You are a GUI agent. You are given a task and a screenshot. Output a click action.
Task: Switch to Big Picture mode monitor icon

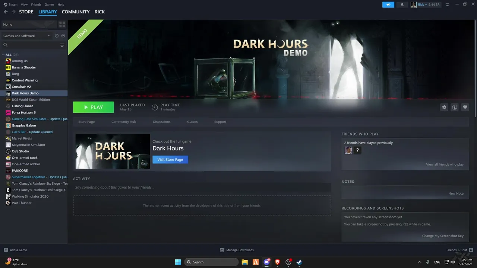(x=447, y=4)
